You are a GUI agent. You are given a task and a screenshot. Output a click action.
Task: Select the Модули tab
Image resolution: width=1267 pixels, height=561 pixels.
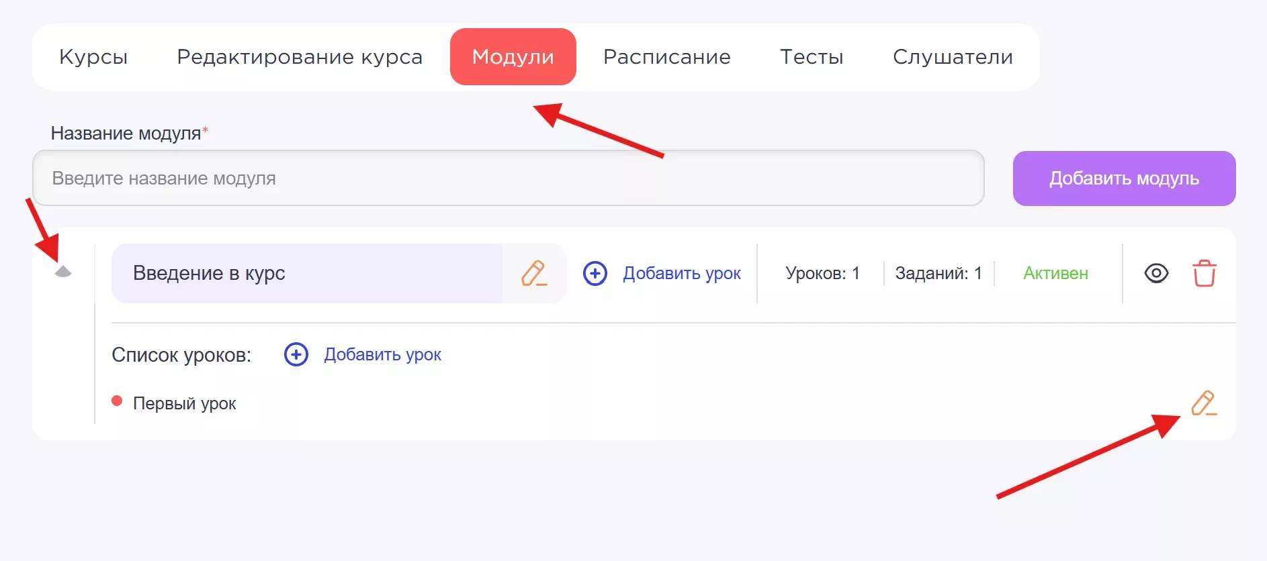(513, 57)
